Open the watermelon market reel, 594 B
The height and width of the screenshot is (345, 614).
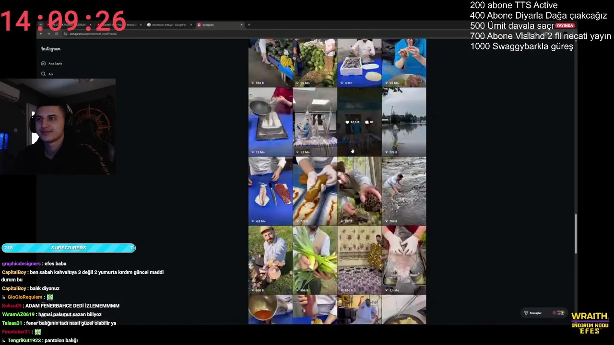pyautogui.click(x=270, y=62)
